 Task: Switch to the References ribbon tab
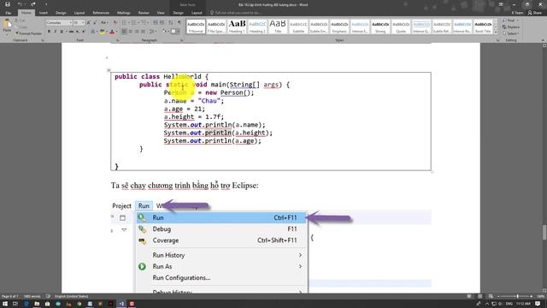tap(101, 13)
